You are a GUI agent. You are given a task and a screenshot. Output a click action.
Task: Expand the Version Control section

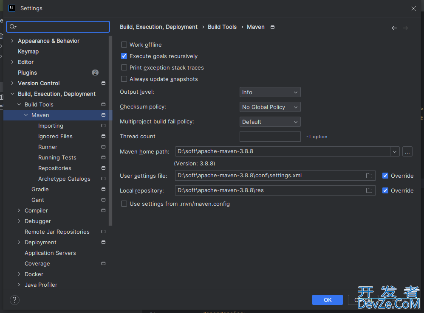point(12,83)
